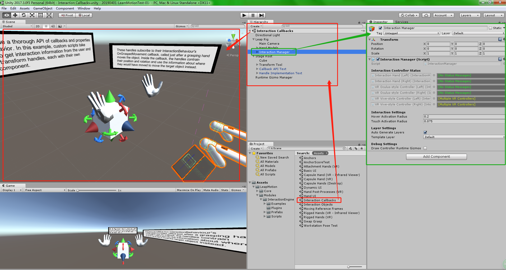Enable Maximize On Play in Game view

(x=189, y=190)
